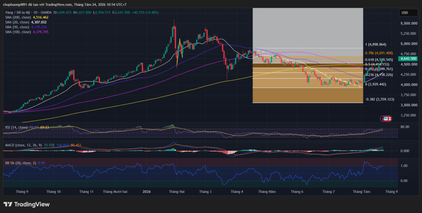Click the US flag economic event icon

tap(386, 119)
